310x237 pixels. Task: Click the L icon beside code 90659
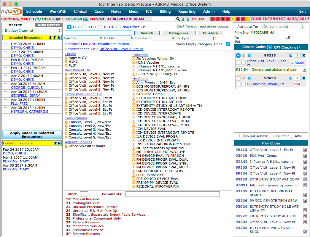coord(291,78)
